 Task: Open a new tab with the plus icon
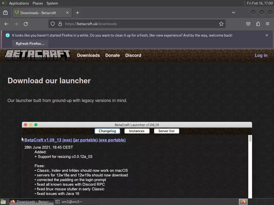coord(77,13)
